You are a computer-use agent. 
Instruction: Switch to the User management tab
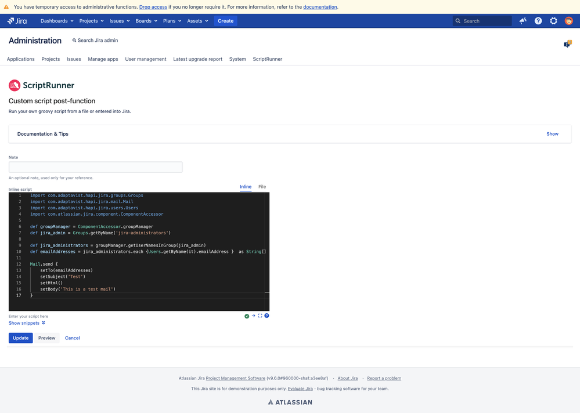coord(146,59)
